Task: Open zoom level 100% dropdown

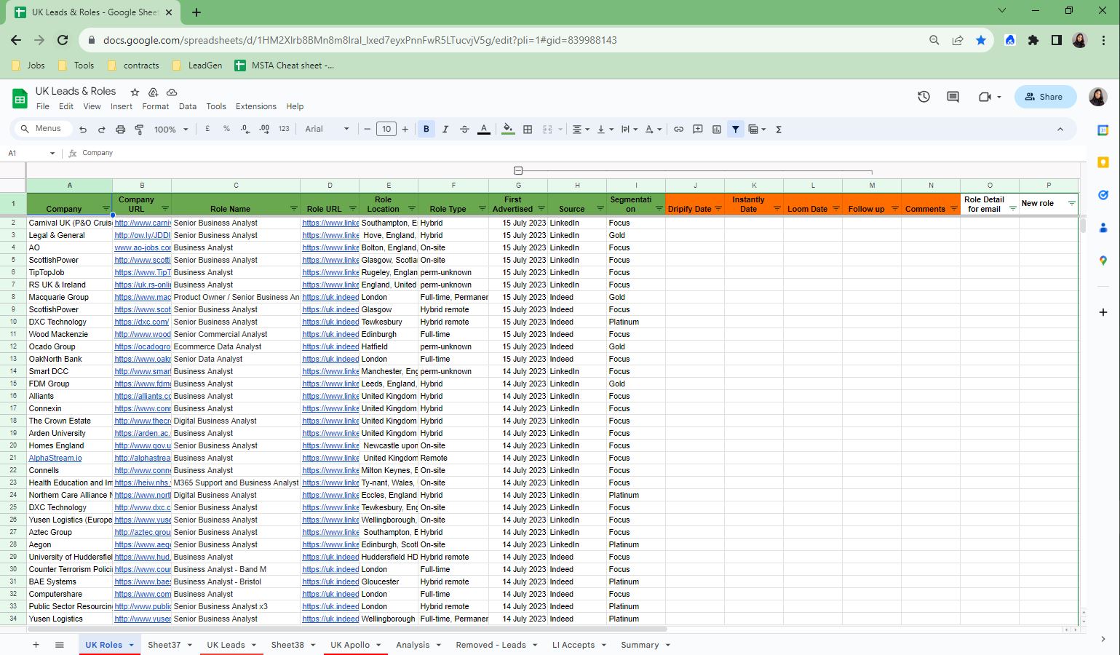Action: point(171,130)
